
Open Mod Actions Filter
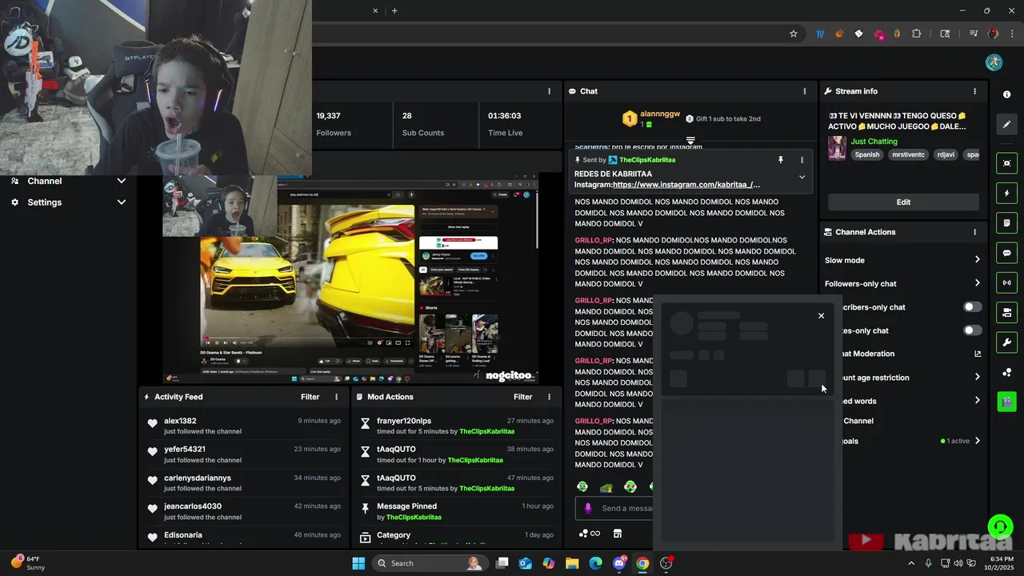(x=522, y=397)
